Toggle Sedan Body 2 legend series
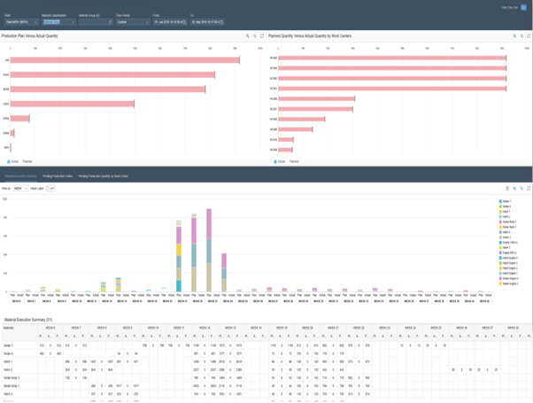The height and width of the screenshot is (403, 533). tap(508, 221)
